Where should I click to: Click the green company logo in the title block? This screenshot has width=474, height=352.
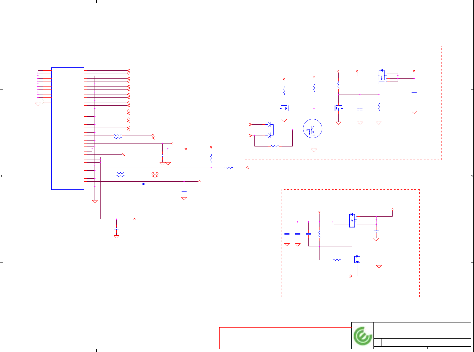(x=363, y=336)
